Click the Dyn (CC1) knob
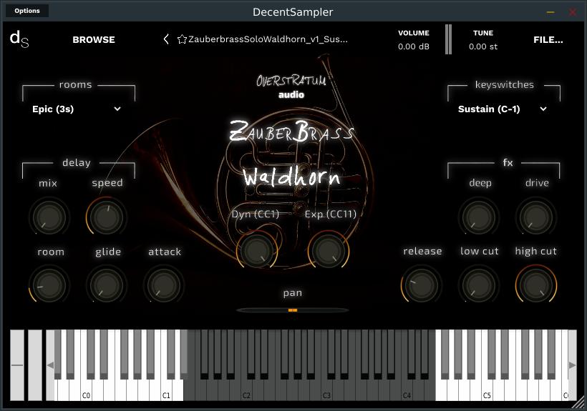 [x=257, y=250]
